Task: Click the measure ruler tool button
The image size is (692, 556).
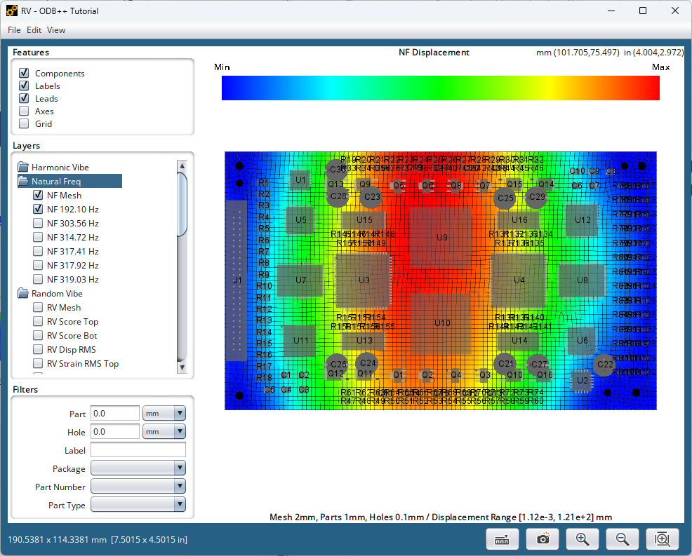Action: coord(502,538)
